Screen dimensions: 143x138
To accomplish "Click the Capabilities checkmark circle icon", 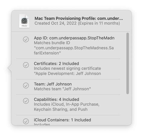I will (x=26, y=101).
